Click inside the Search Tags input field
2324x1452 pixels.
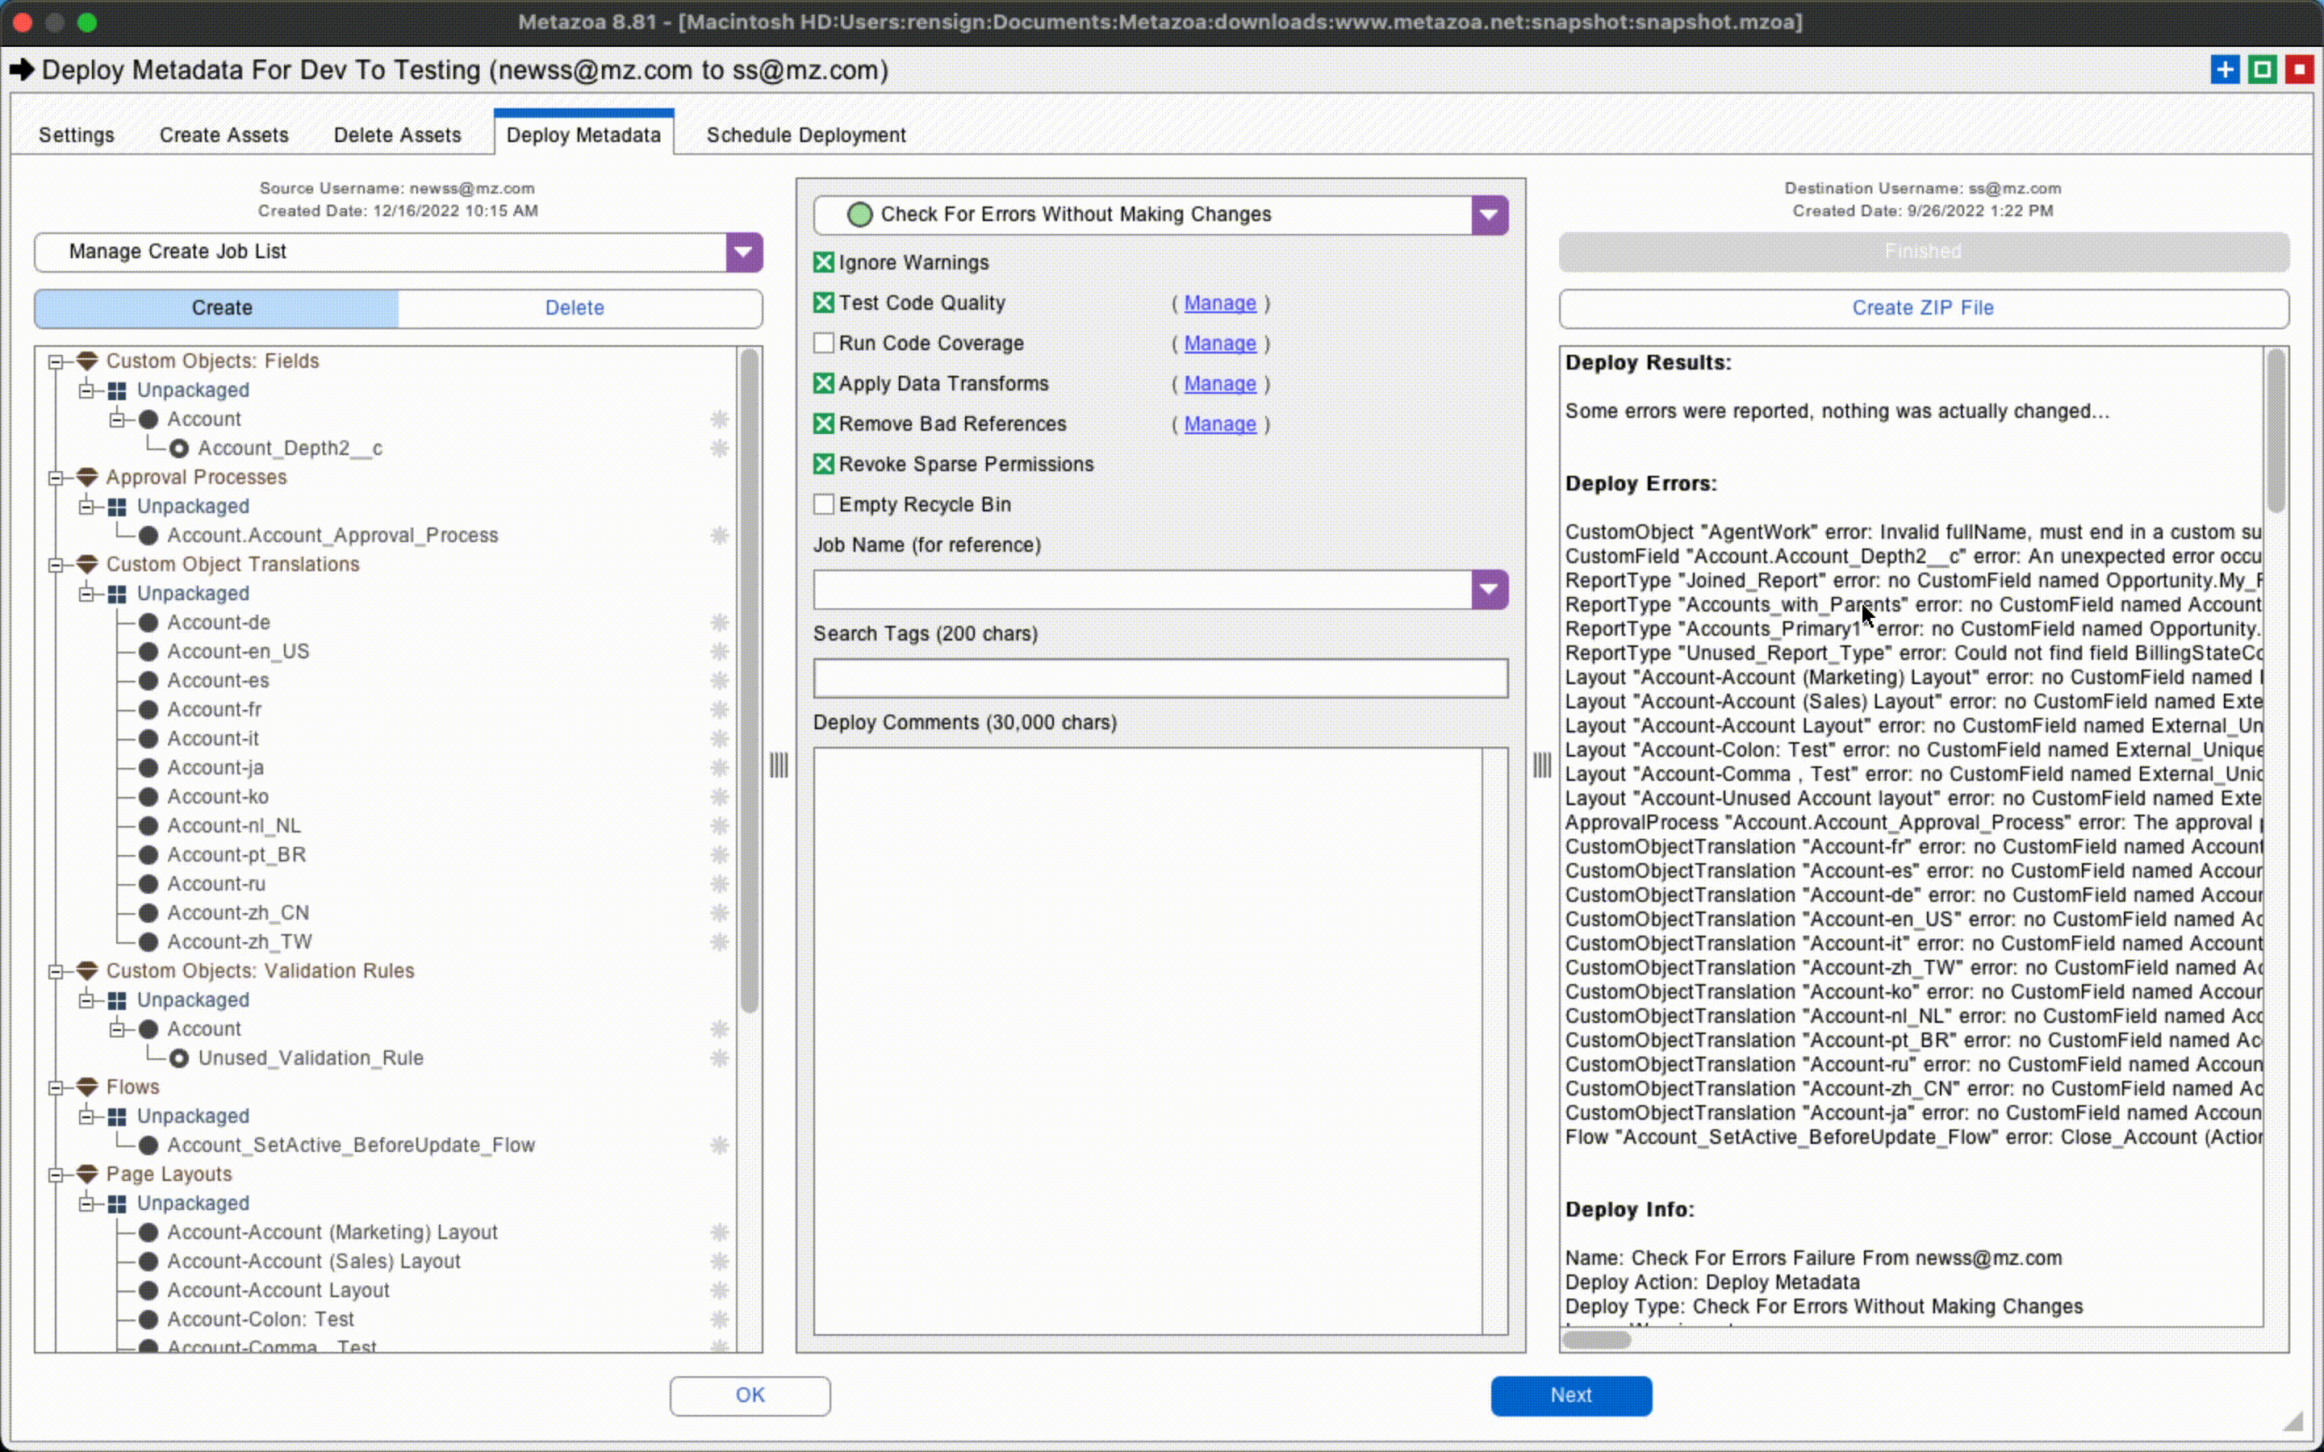click(x=1159, y=678)
